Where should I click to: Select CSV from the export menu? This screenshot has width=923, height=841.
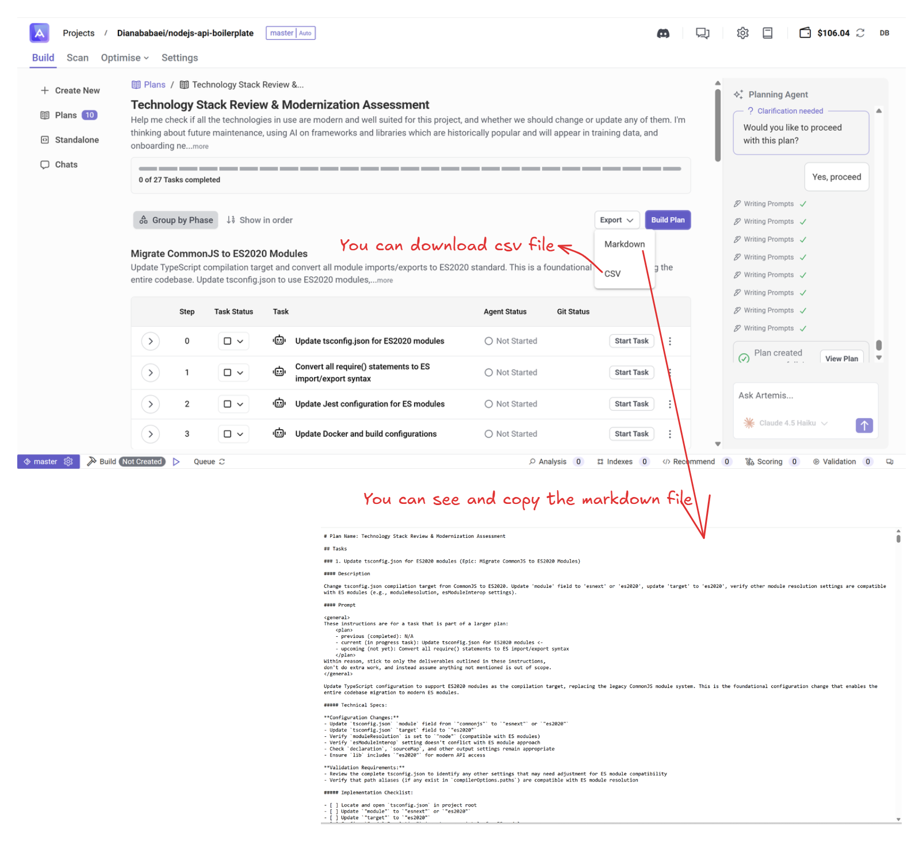(x=612, y=274)
